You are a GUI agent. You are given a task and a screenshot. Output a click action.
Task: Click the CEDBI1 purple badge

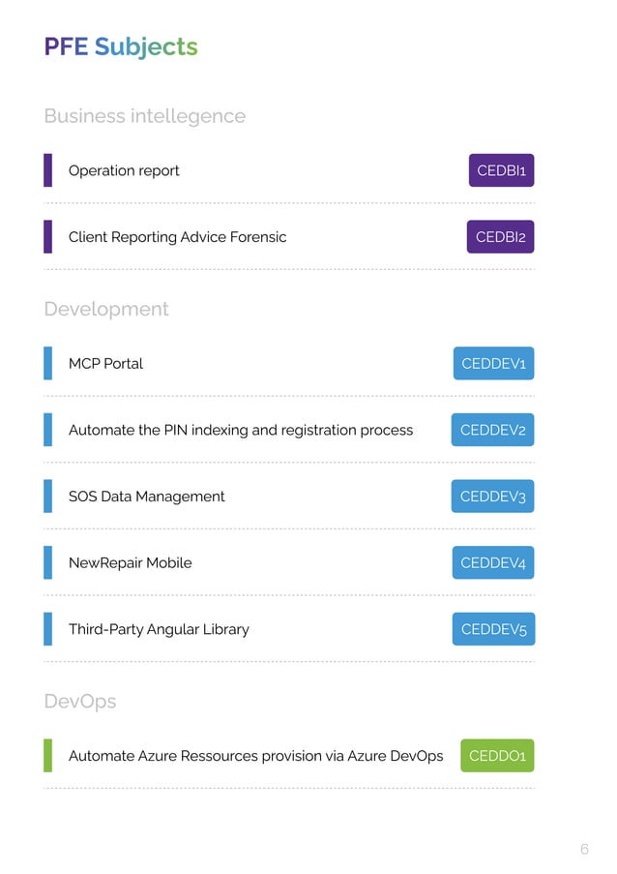click(500, 170)
